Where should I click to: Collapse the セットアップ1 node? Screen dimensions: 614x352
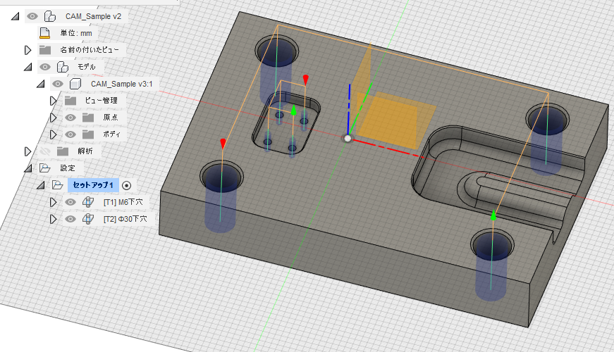pos(41,185)
